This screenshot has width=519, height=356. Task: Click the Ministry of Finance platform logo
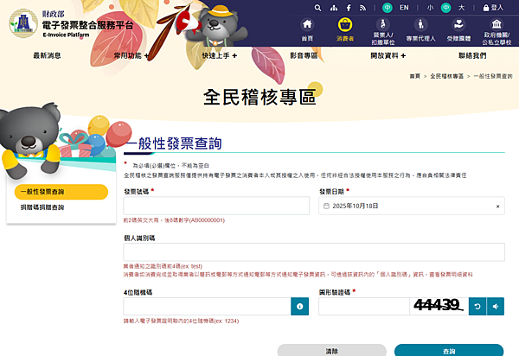point(23,23)
